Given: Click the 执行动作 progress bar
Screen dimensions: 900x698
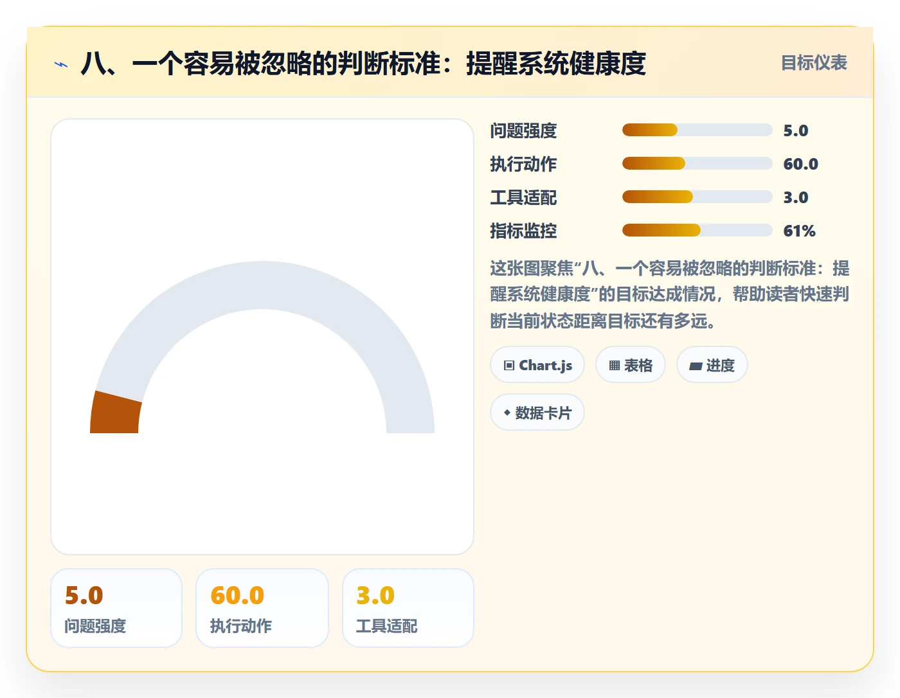Looking at the screenshot, I should (x=697, y=163).
